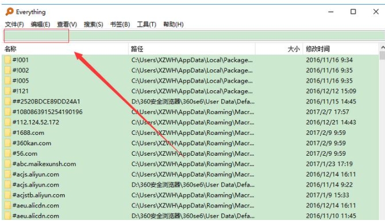Screen dimensions: 385x224
Task: Click folder icon of #1688.com
Action: click(7, 133)
